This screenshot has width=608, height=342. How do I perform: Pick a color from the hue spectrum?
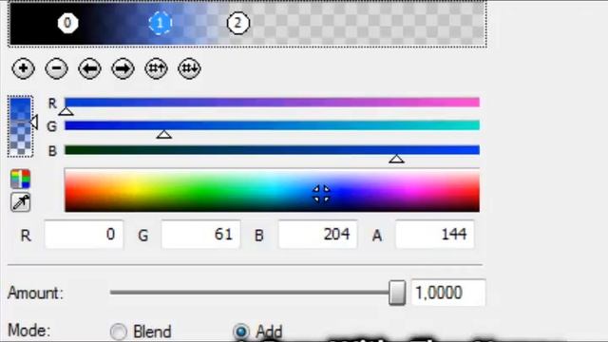[272, 190]
